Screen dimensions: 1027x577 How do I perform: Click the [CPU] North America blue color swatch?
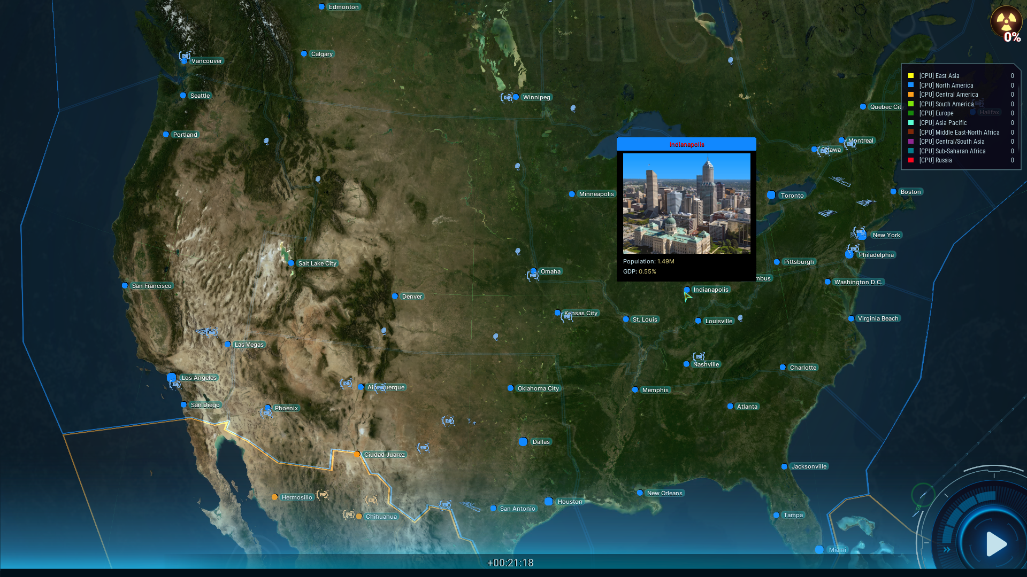point(910,85)
